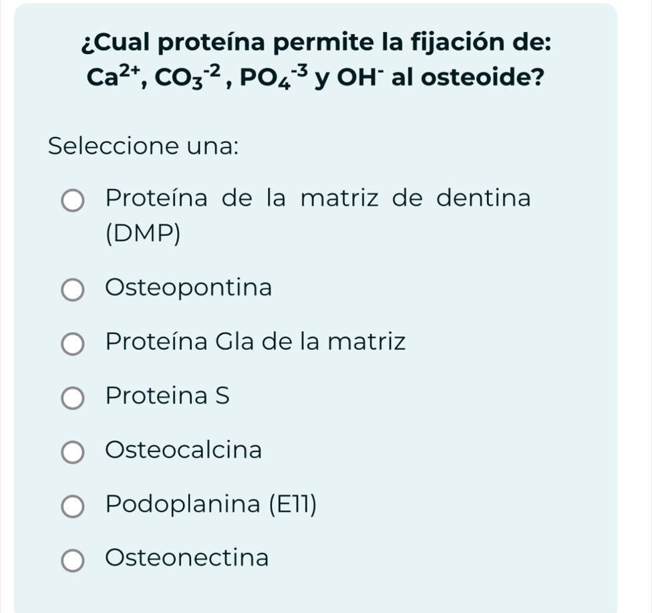Check the Proteína Gla de la matriz radio
Image resolution: width=652 pixels, height=613 pixels.
coord(73,344)
